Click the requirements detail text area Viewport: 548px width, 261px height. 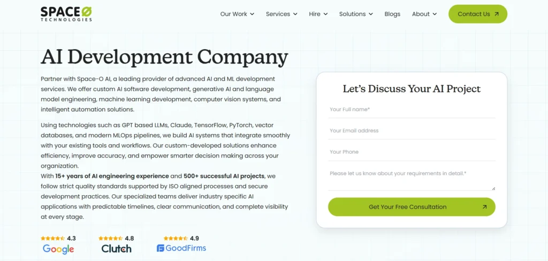click(412, 178)
